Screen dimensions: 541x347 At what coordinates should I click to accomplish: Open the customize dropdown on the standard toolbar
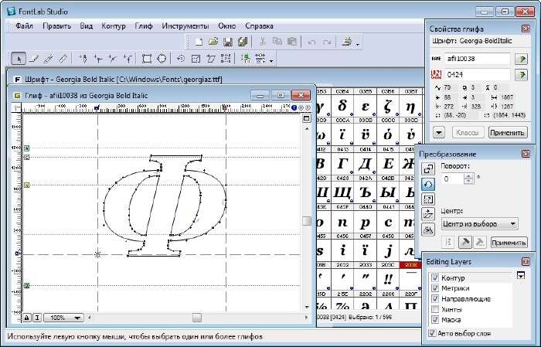[x=357, y=44]
